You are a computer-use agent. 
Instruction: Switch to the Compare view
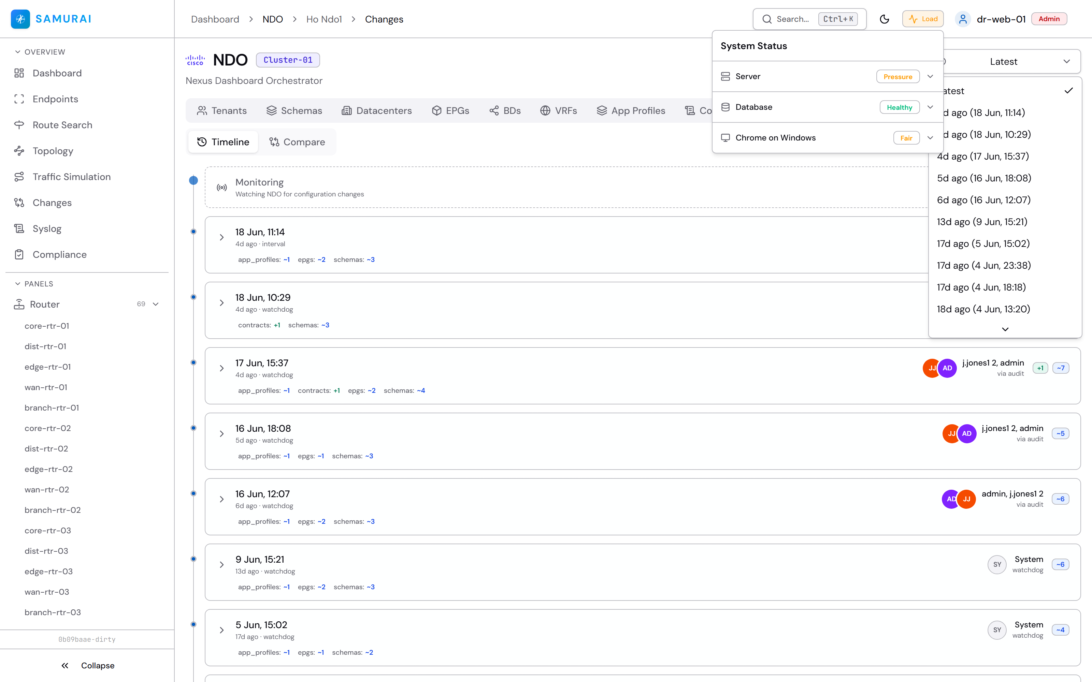[297, 142]
